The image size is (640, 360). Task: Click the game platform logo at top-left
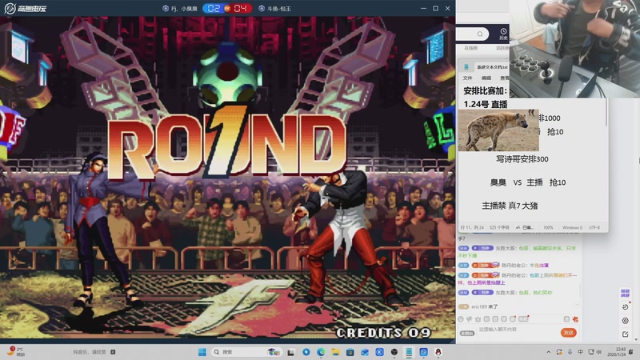click(25, 8)
